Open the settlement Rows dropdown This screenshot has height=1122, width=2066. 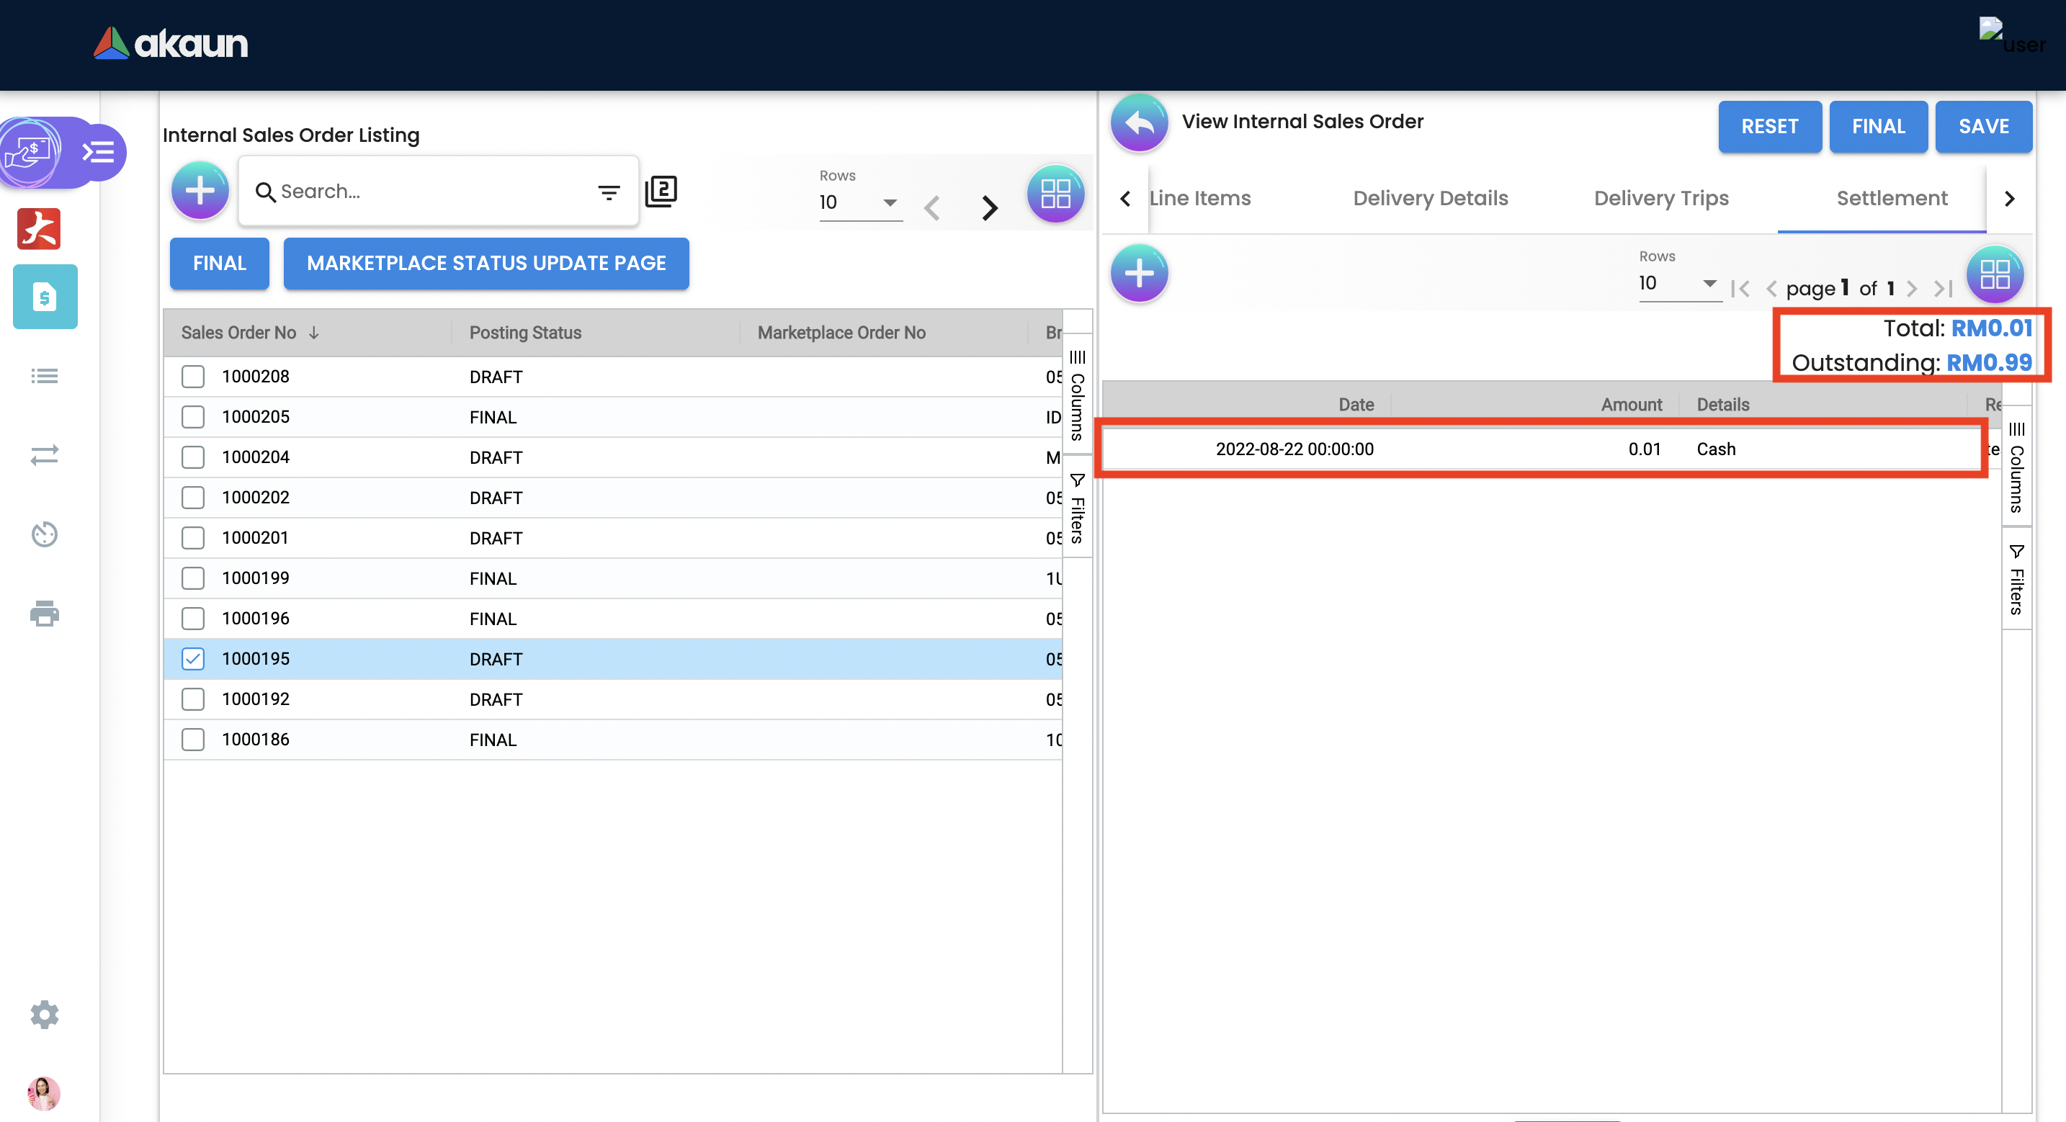[x=1678, y=283]
